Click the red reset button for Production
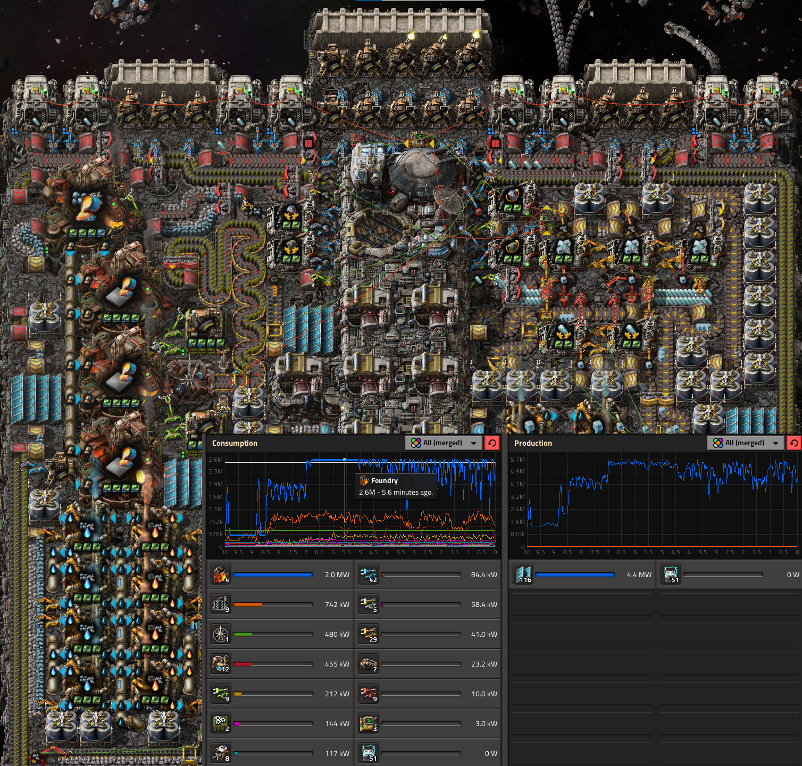Viewport: 802px width, 766px height. coord(794,443)
